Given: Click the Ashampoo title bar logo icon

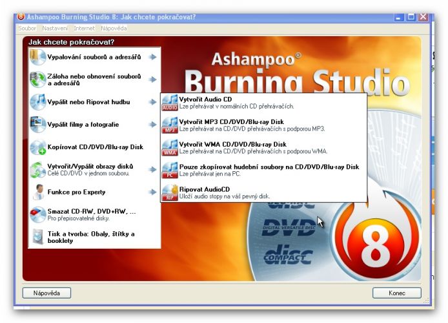Looking at the screenshot, I should [21, 17].
